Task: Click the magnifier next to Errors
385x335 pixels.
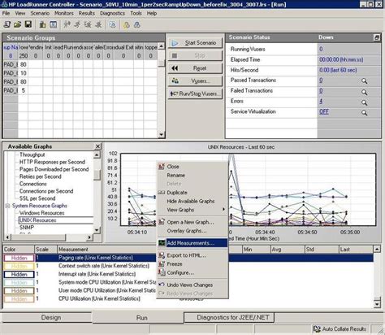Action: click(365, 102)
